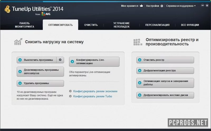Screen dimensions: 211x131
Task: Click the Мне нравится text link
Action: coord(130,6)
